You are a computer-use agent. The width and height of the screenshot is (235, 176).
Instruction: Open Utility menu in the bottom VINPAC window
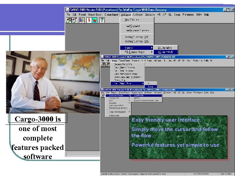coord(206,93)
